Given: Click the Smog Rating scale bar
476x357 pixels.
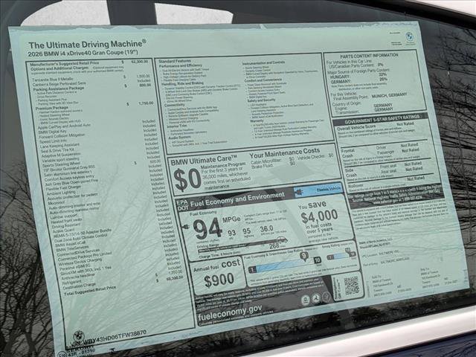Looking at the screenshot, I should click(342, 255).
